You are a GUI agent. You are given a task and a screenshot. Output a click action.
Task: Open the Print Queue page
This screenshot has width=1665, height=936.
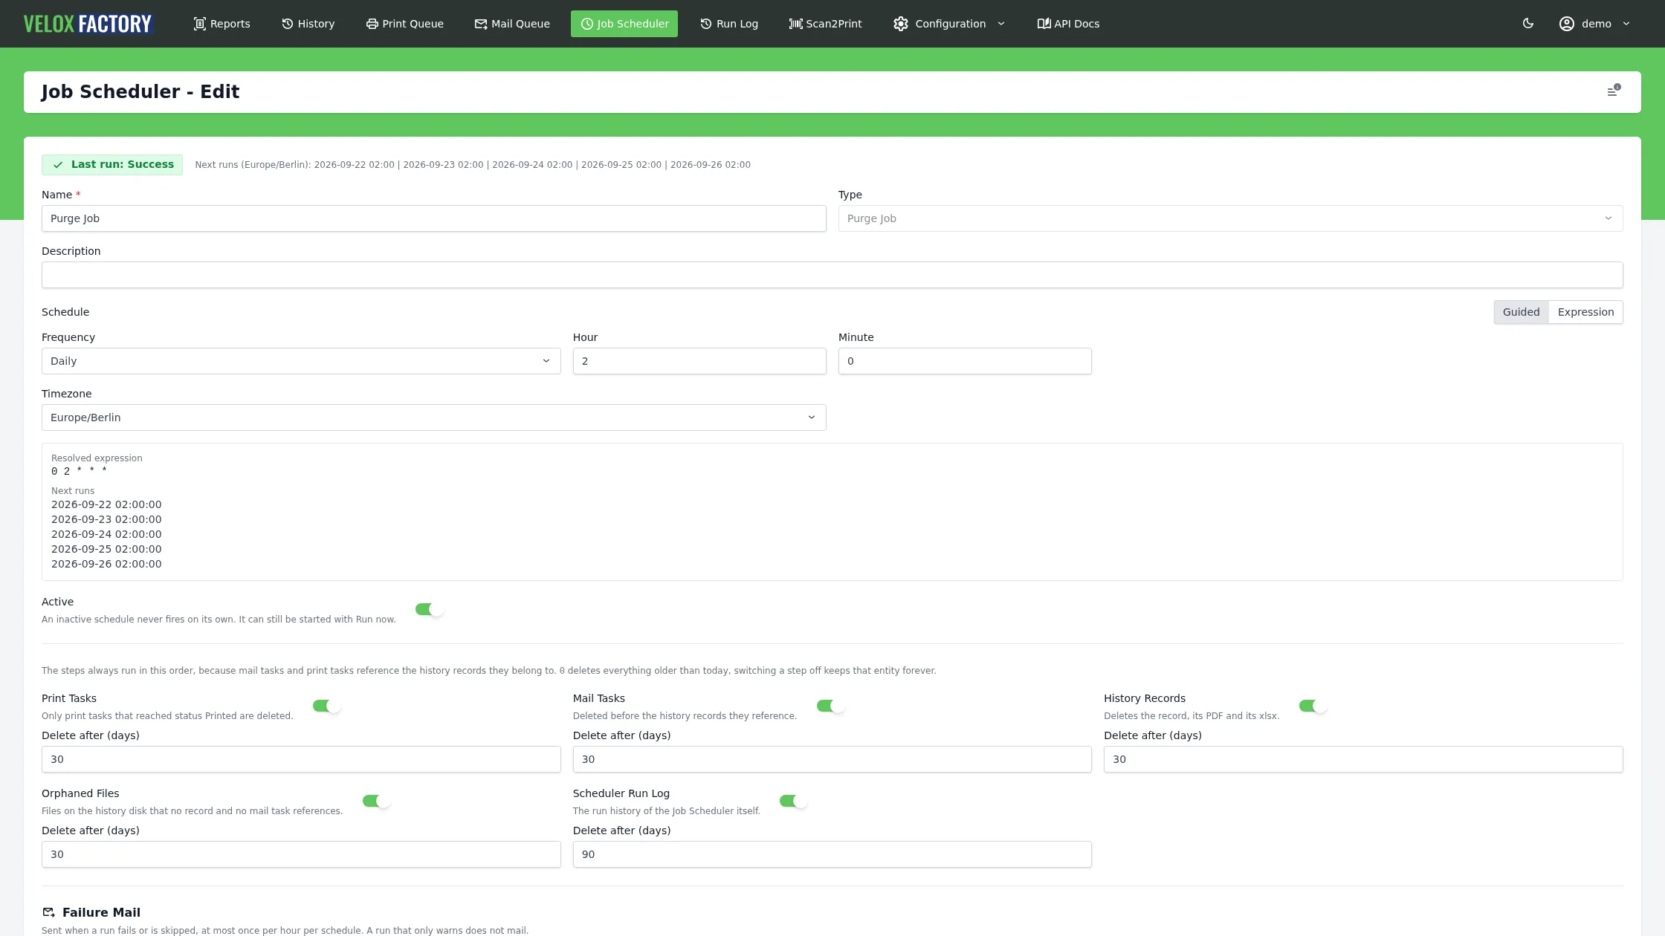404,24
